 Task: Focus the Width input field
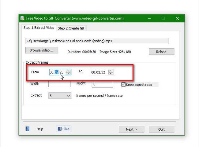59,84
